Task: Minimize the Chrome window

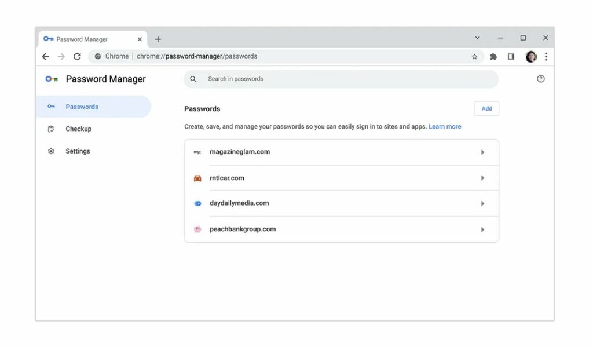Action: (500, 38)
